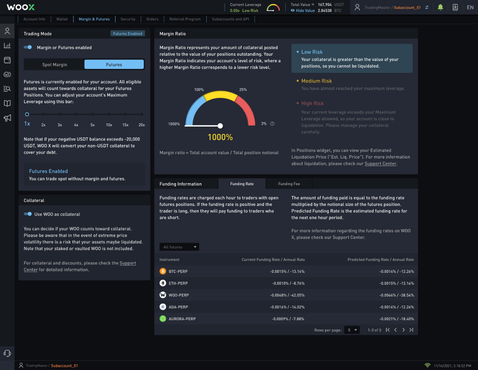Open the EN language selector
The width and height of the screenshot is (478, 370).
tap(470, 7)
